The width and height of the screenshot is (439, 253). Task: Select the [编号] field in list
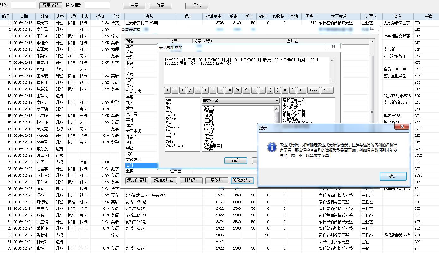pyautogui.click(x=209, y=108)
